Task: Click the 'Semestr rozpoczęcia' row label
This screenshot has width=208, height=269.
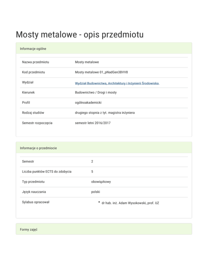Action: coord(37,123)
